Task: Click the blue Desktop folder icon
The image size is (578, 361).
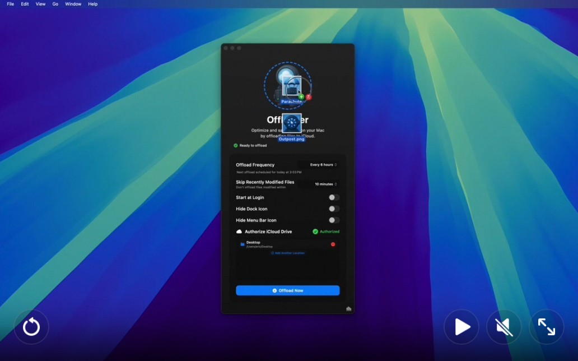Action: point(242,244)
